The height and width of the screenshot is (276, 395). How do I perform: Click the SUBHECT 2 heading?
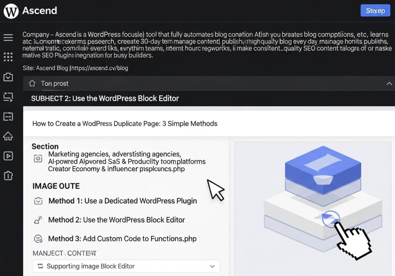[105, 98]
